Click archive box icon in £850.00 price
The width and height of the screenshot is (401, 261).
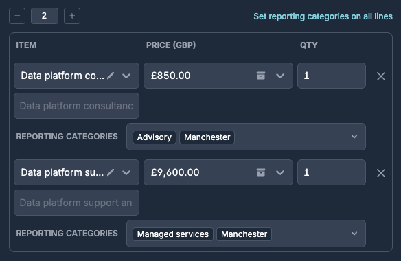click(x=261, y=76)
